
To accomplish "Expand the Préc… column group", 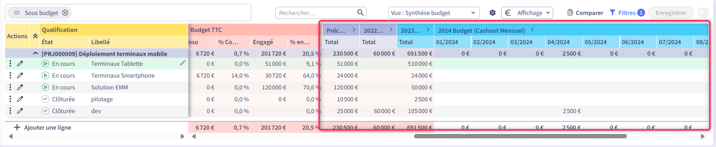I will click(354, 30).
